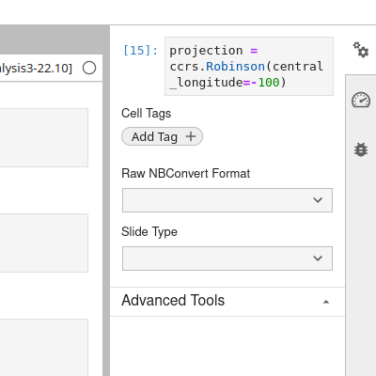This screenshot has width=376, height=376.
Task: Click the projection code cell preview
Action: pos(249,66)
